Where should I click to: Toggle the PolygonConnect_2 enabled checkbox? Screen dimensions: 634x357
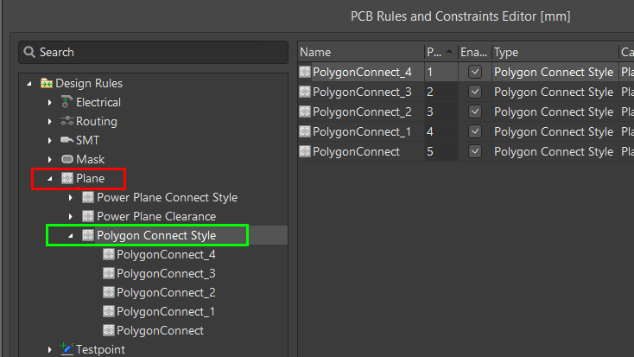[x=474, y=112]
